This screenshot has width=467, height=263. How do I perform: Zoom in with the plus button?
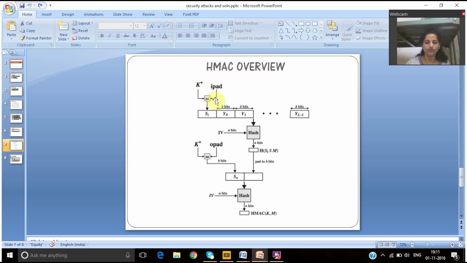pyautogui.click(x=452, y=244)
